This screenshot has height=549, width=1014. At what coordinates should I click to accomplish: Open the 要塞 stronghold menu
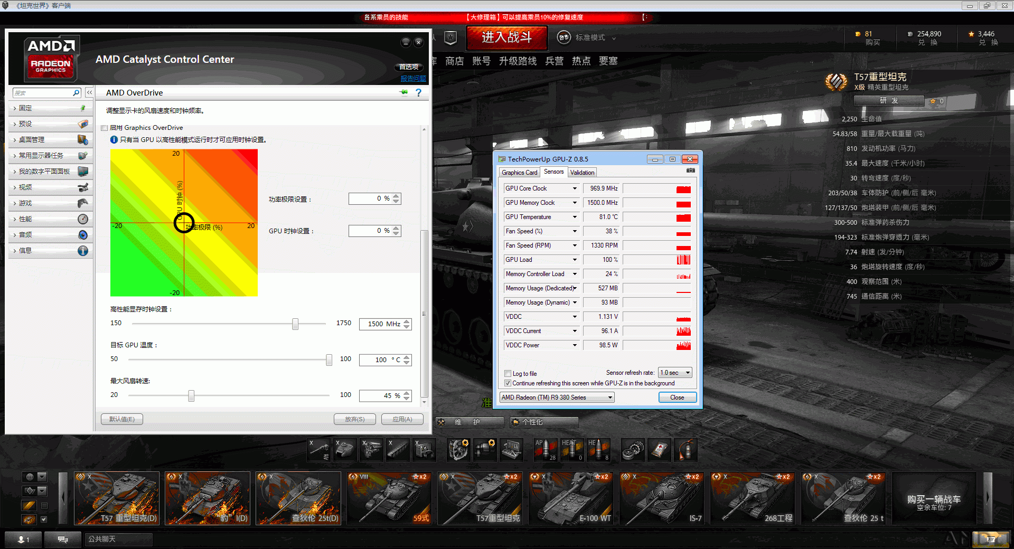(x=608, y=61)
